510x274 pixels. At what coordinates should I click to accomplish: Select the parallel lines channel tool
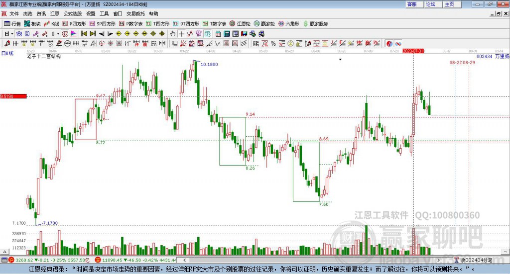[x=244, y=43]
